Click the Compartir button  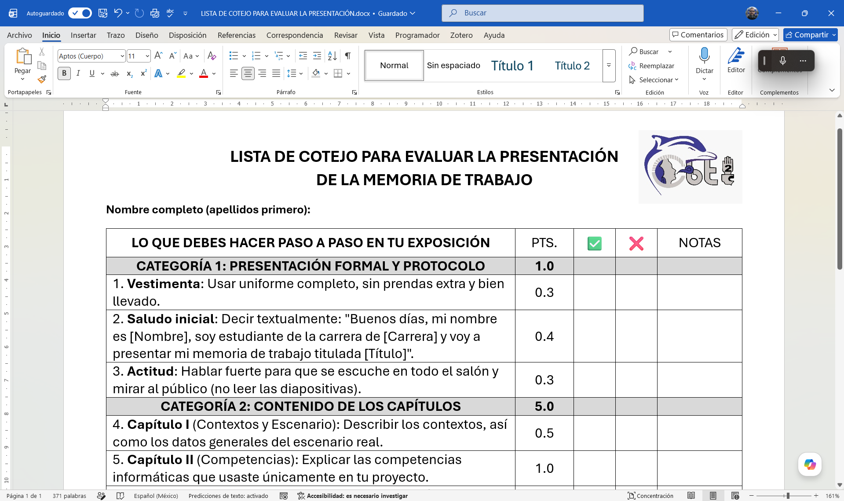[810, 35]
